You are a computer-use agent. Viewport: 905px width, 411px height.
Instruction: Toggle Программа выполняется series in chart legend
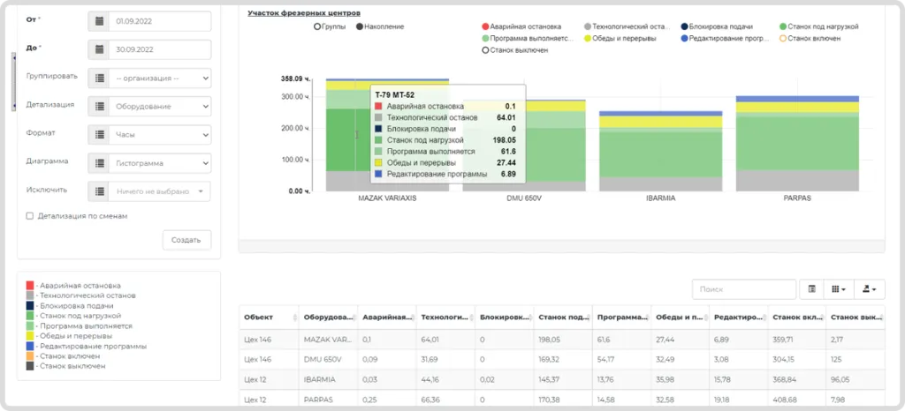(x=527, y=39)
